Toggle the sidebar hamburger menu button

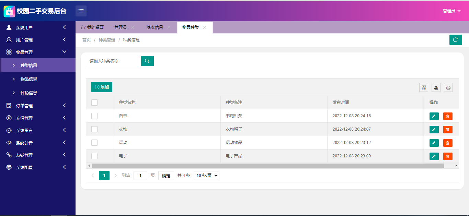81,11
